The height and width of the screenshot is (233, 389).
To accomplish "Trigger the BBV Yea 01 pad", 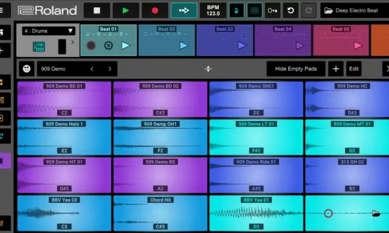I will click(256, 213).
